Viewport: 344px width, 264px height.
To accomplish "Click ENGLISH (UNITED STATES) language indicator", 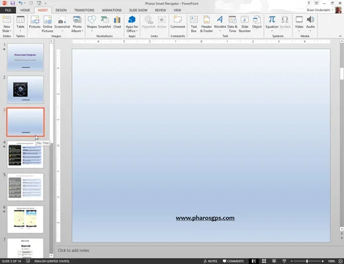I will coord(52,261).
